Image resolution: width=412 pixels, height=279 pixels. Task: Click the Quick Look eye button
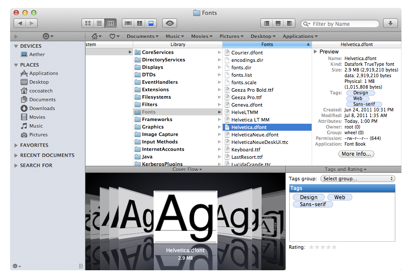tap(170, 23)
